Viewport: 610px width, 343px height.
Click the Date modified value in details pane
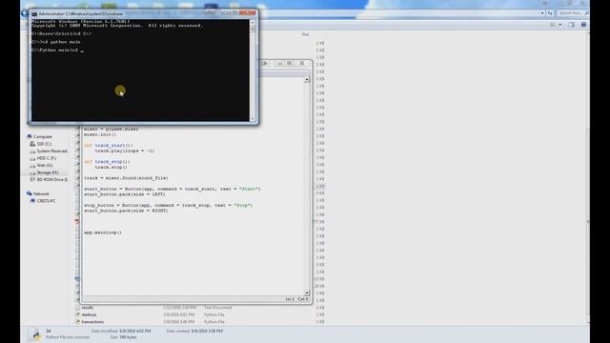(x=135, y=331)
